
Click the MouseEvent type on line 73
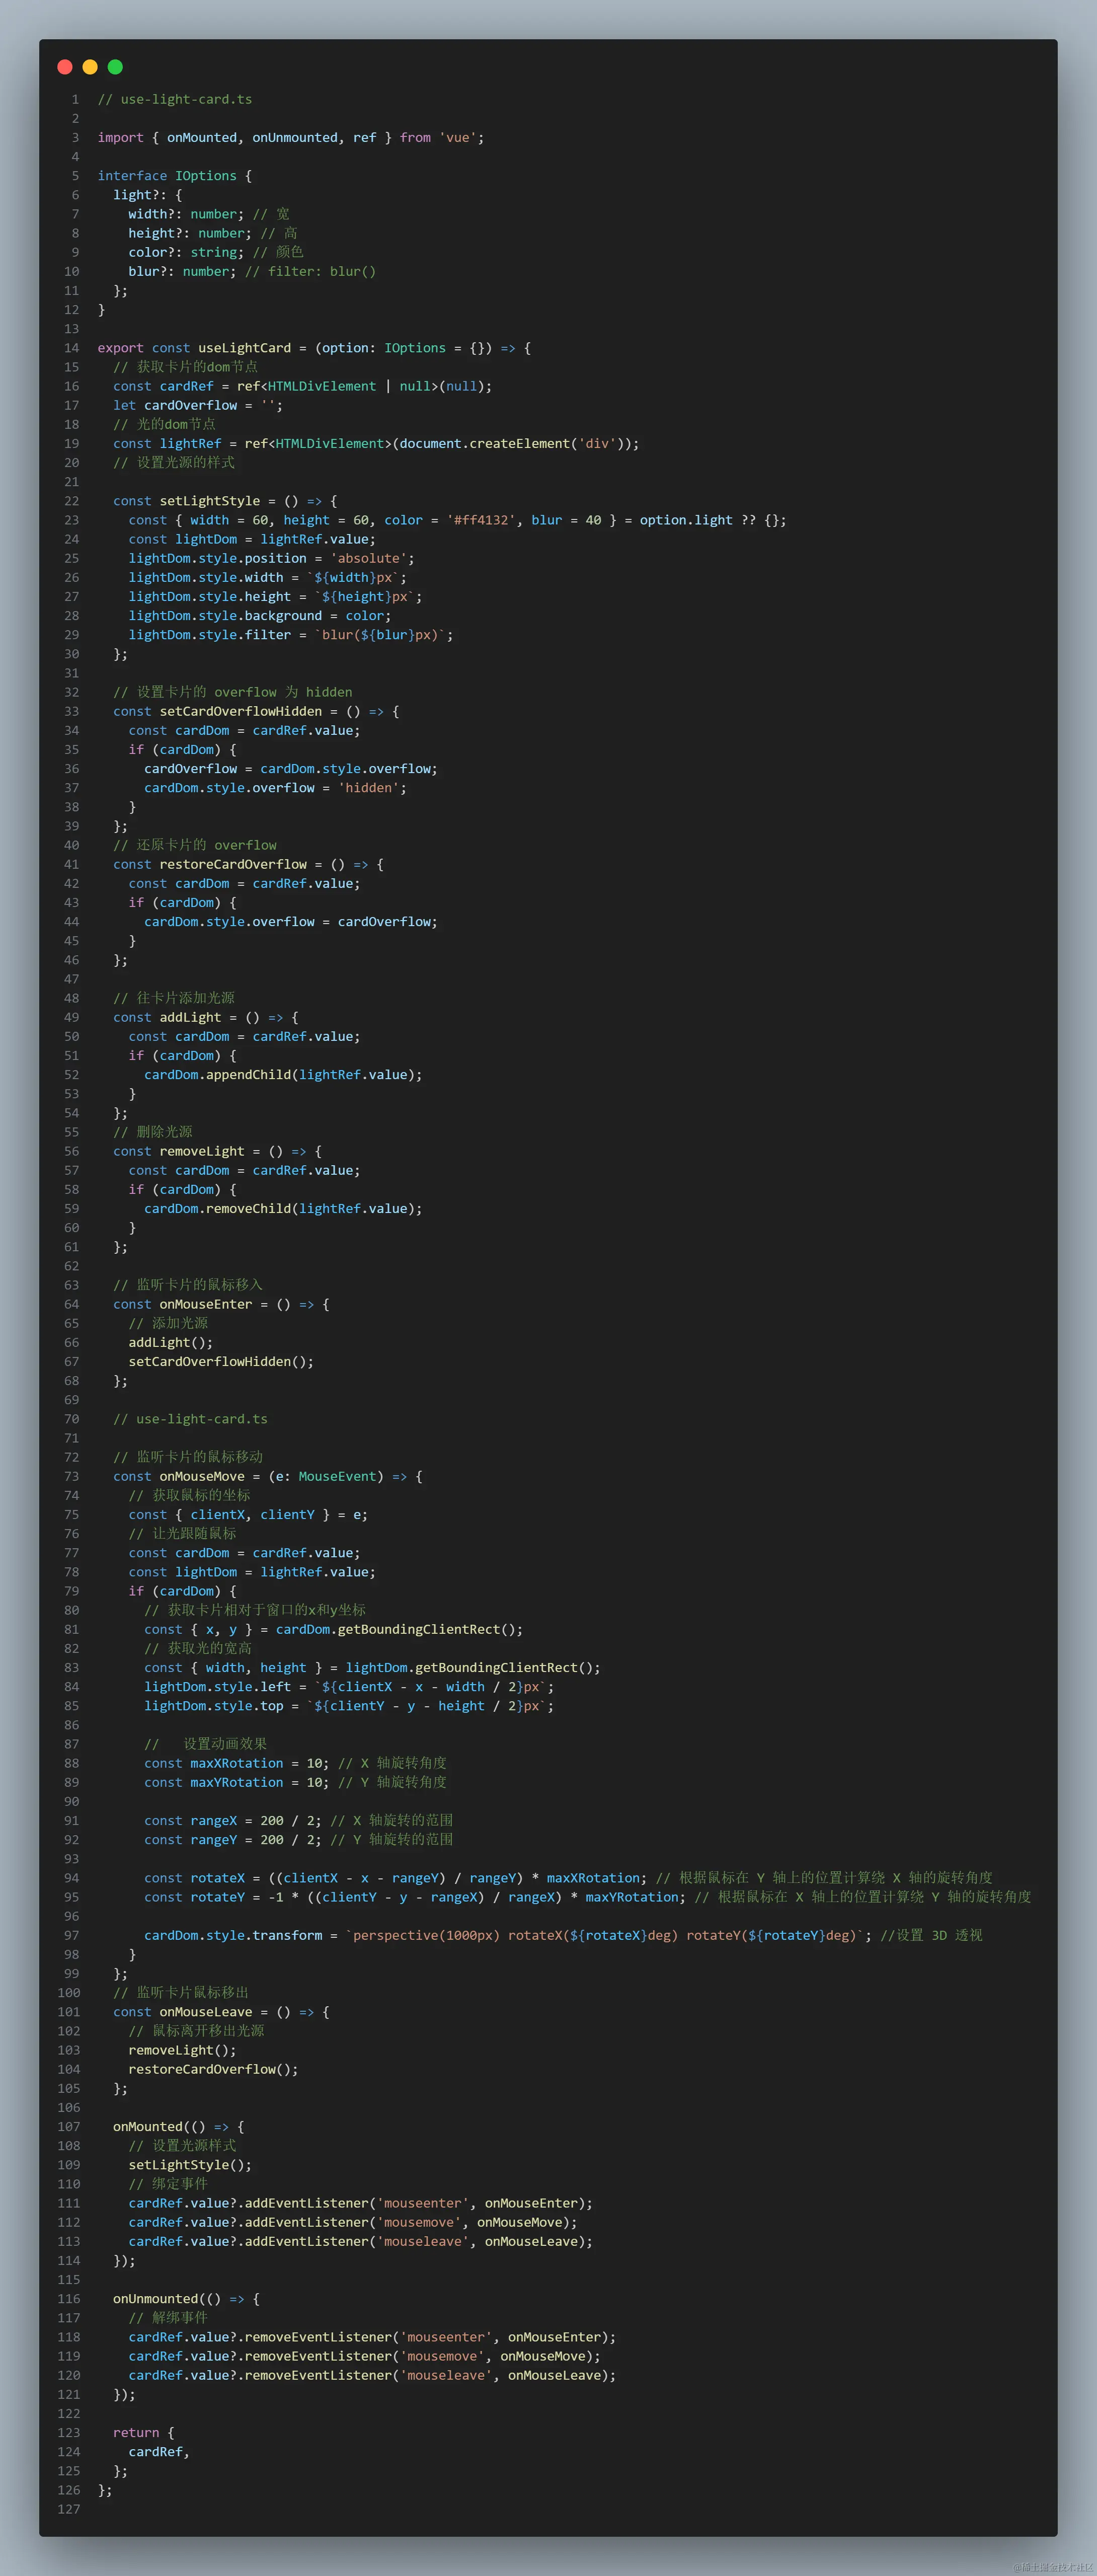coord(337,1476)
